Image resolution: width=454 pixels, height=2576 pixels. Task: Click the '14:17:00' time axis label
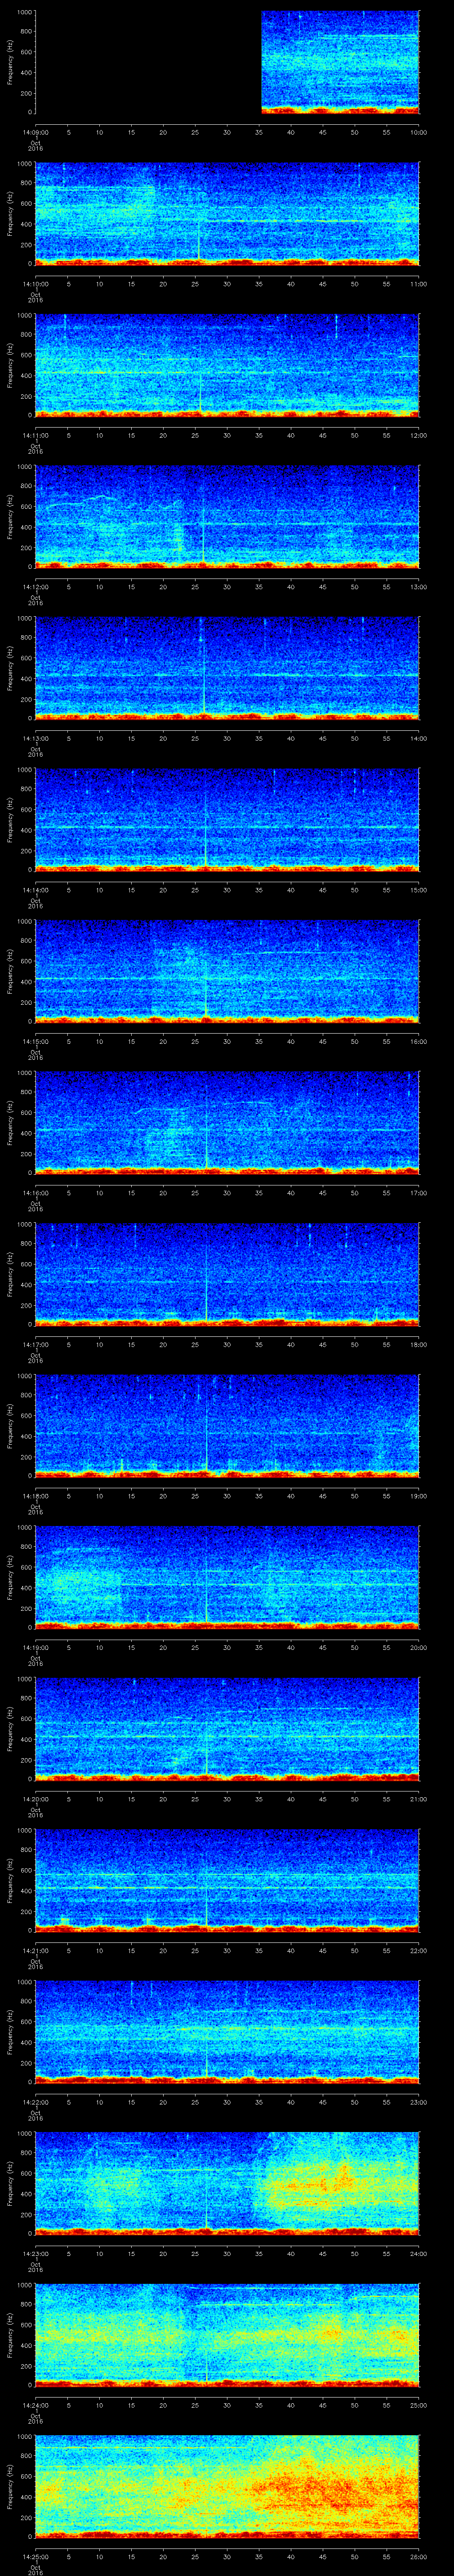35,1344
